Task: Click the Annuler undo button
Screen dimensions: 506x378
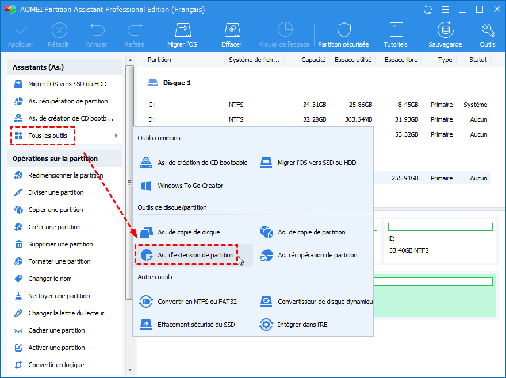Action: [x=97, y=35]
